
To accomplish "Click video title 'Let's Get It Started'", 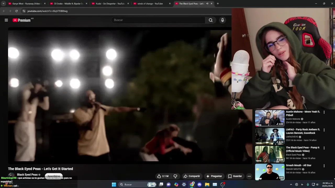I will click(x=40, y=169).
